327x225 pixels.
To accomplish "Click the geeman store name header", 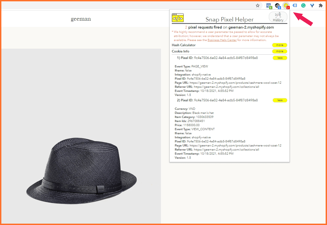I will (x=81, y=19).
